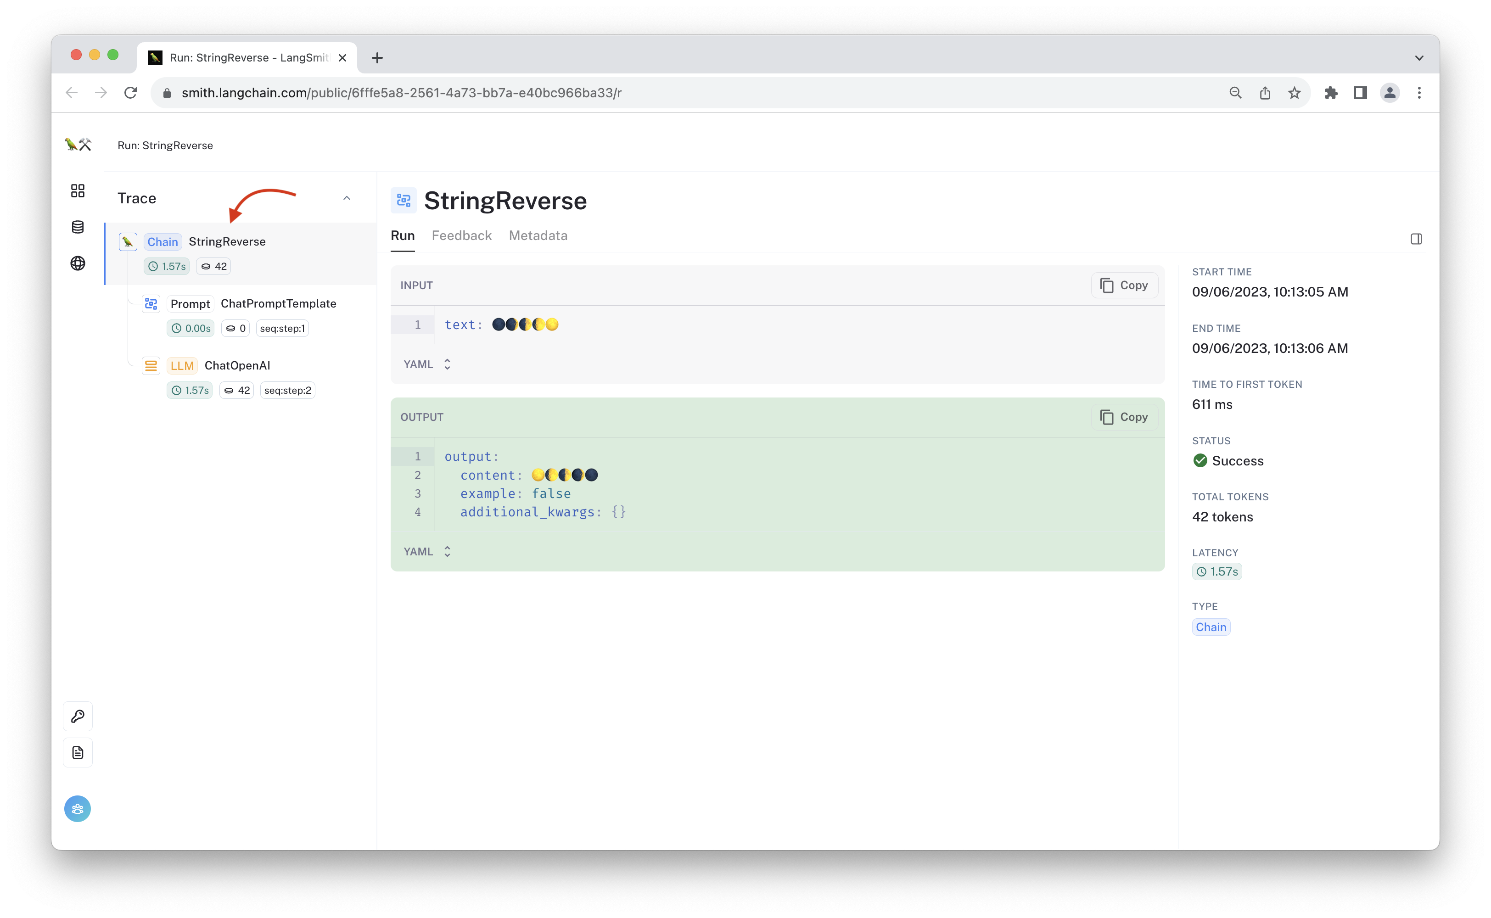Screen dimensions: 1491x918
Task: Click the blue user avatar icon
Action: tap(78, 809)
